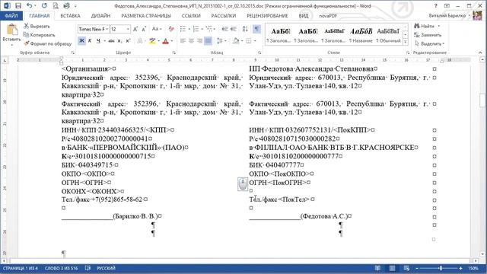Image resolution: width=487 pixels, height=274 pixels.
Task: Open Word help question mark
Action: pos(436,5)
